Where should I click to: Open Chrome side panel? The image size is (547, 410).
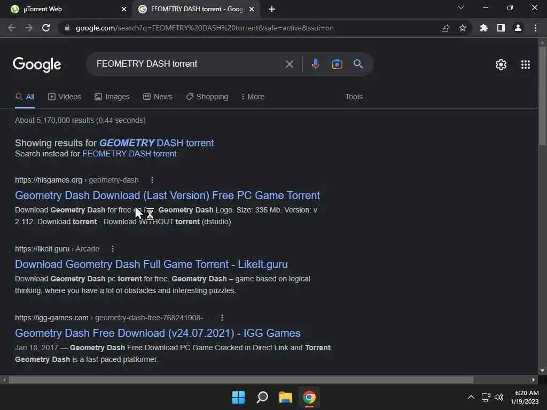[x=501, y=28]
